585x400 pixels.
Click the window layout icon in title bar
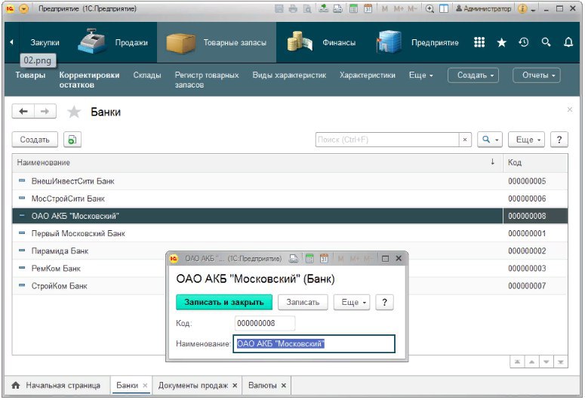coord(444,8)
